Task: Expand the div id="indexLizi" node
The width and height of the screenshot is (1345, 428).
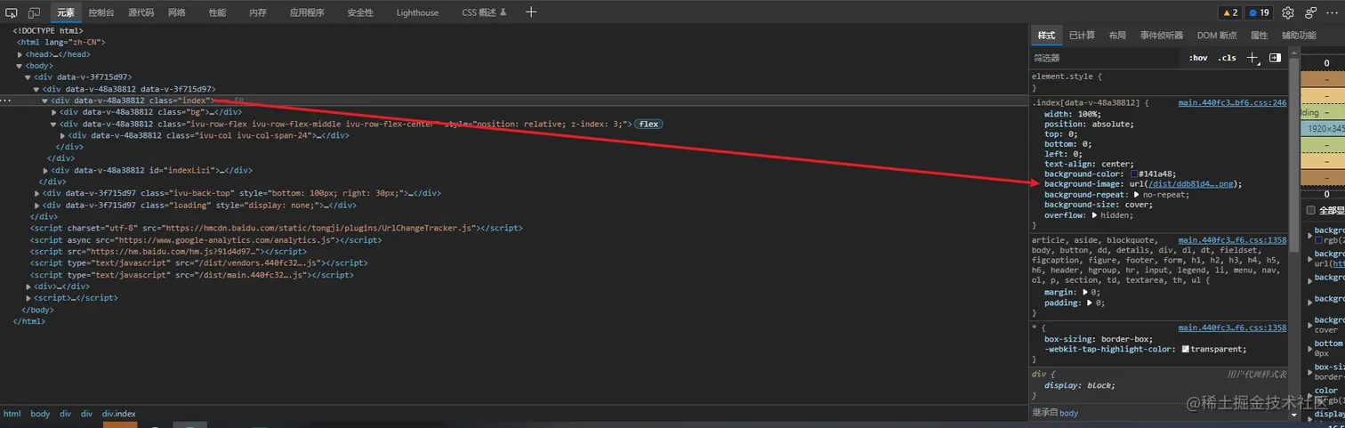Action: [x=45, y=170]
